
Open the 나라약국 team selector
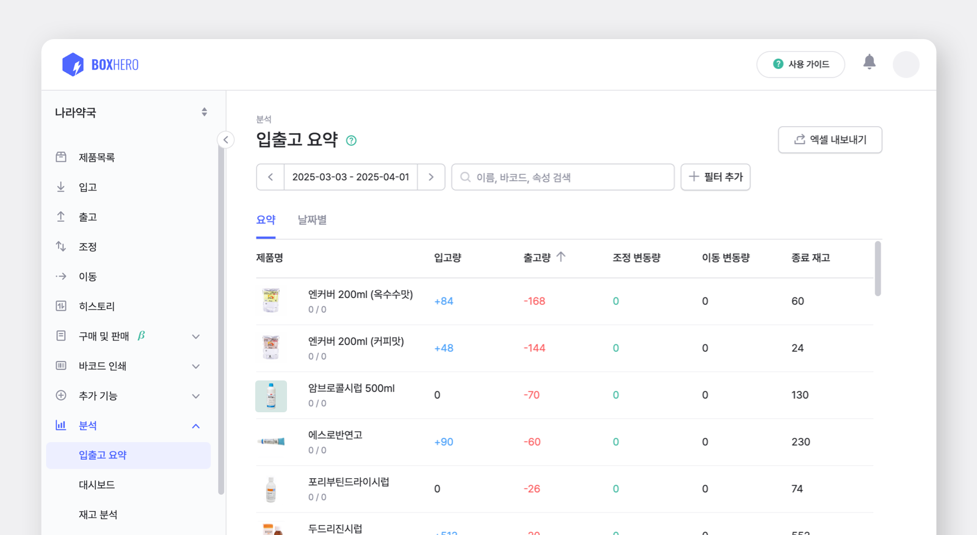click(x=131, y=112)
